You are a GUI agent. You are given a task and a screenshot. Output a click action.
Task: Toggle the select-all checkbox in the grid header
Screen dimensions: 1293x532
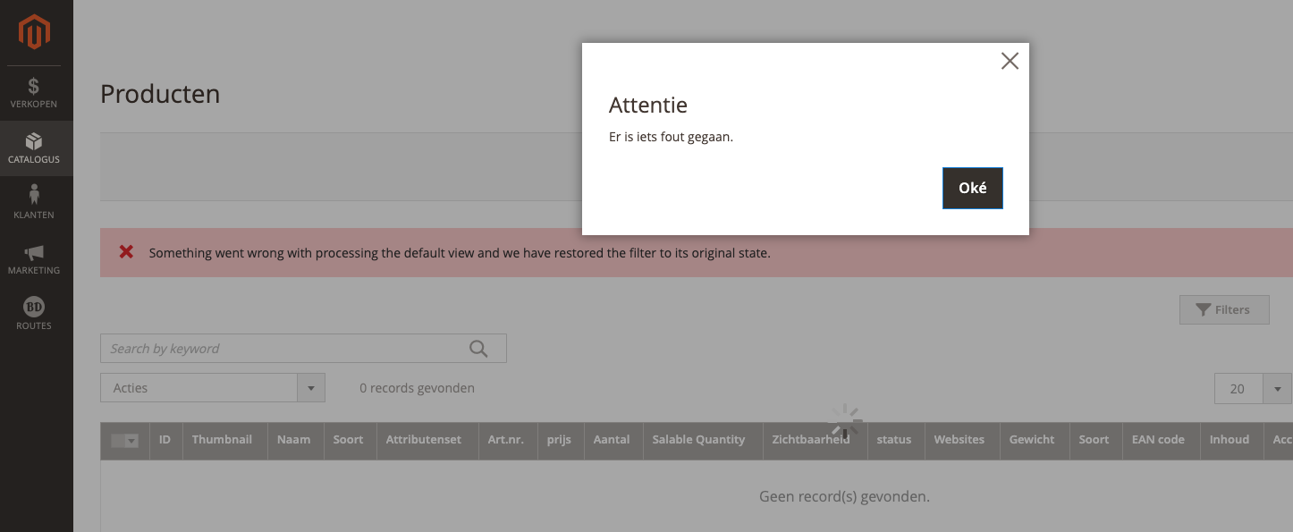coord(119,440)
